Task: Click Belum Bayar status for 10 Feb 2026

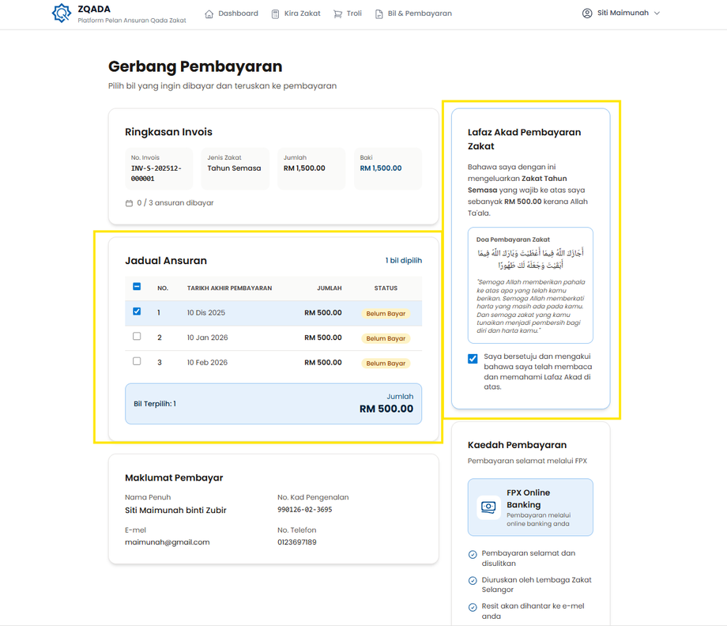Action: pyautogui.click(x=386, y=364)
